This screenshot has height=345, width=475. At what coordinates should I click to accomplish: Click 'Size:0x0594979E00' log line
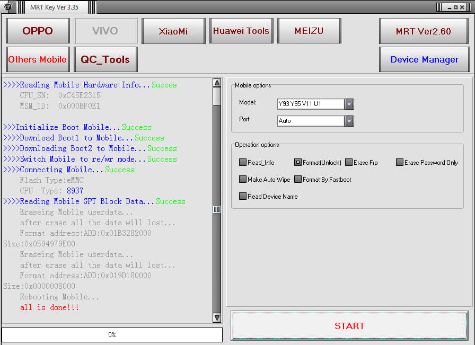coord(39,244)
